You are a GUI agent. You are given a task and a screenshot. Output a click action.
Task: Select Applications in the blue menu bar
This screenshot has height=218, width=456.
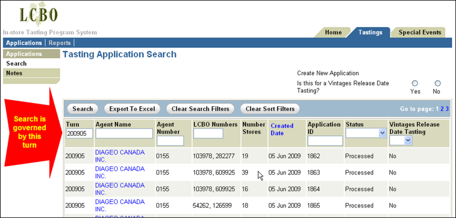[x=24, y=43]
